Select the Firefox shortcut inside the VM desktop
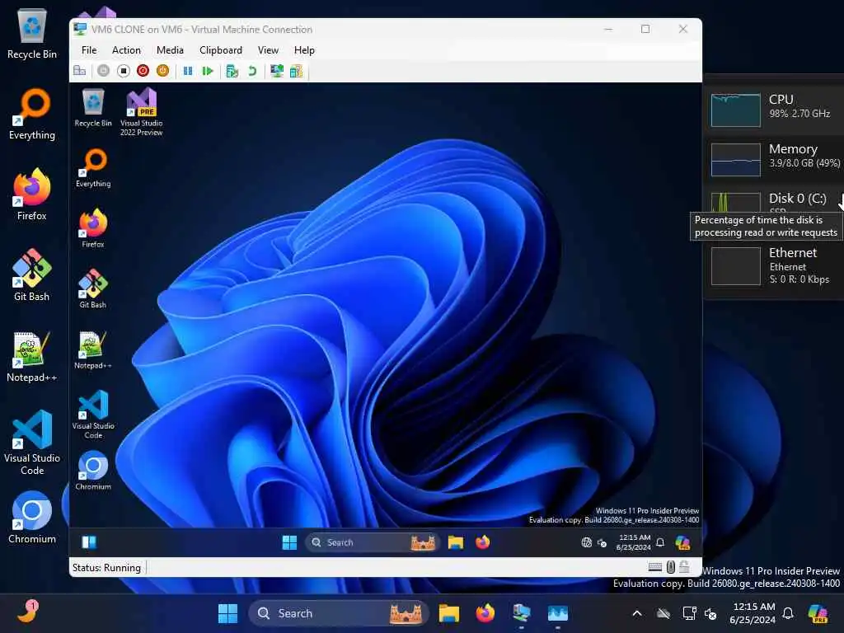 point(93,228)
